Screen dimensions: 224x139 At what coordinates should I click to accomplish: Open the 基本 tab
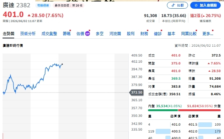click(171, 34)
